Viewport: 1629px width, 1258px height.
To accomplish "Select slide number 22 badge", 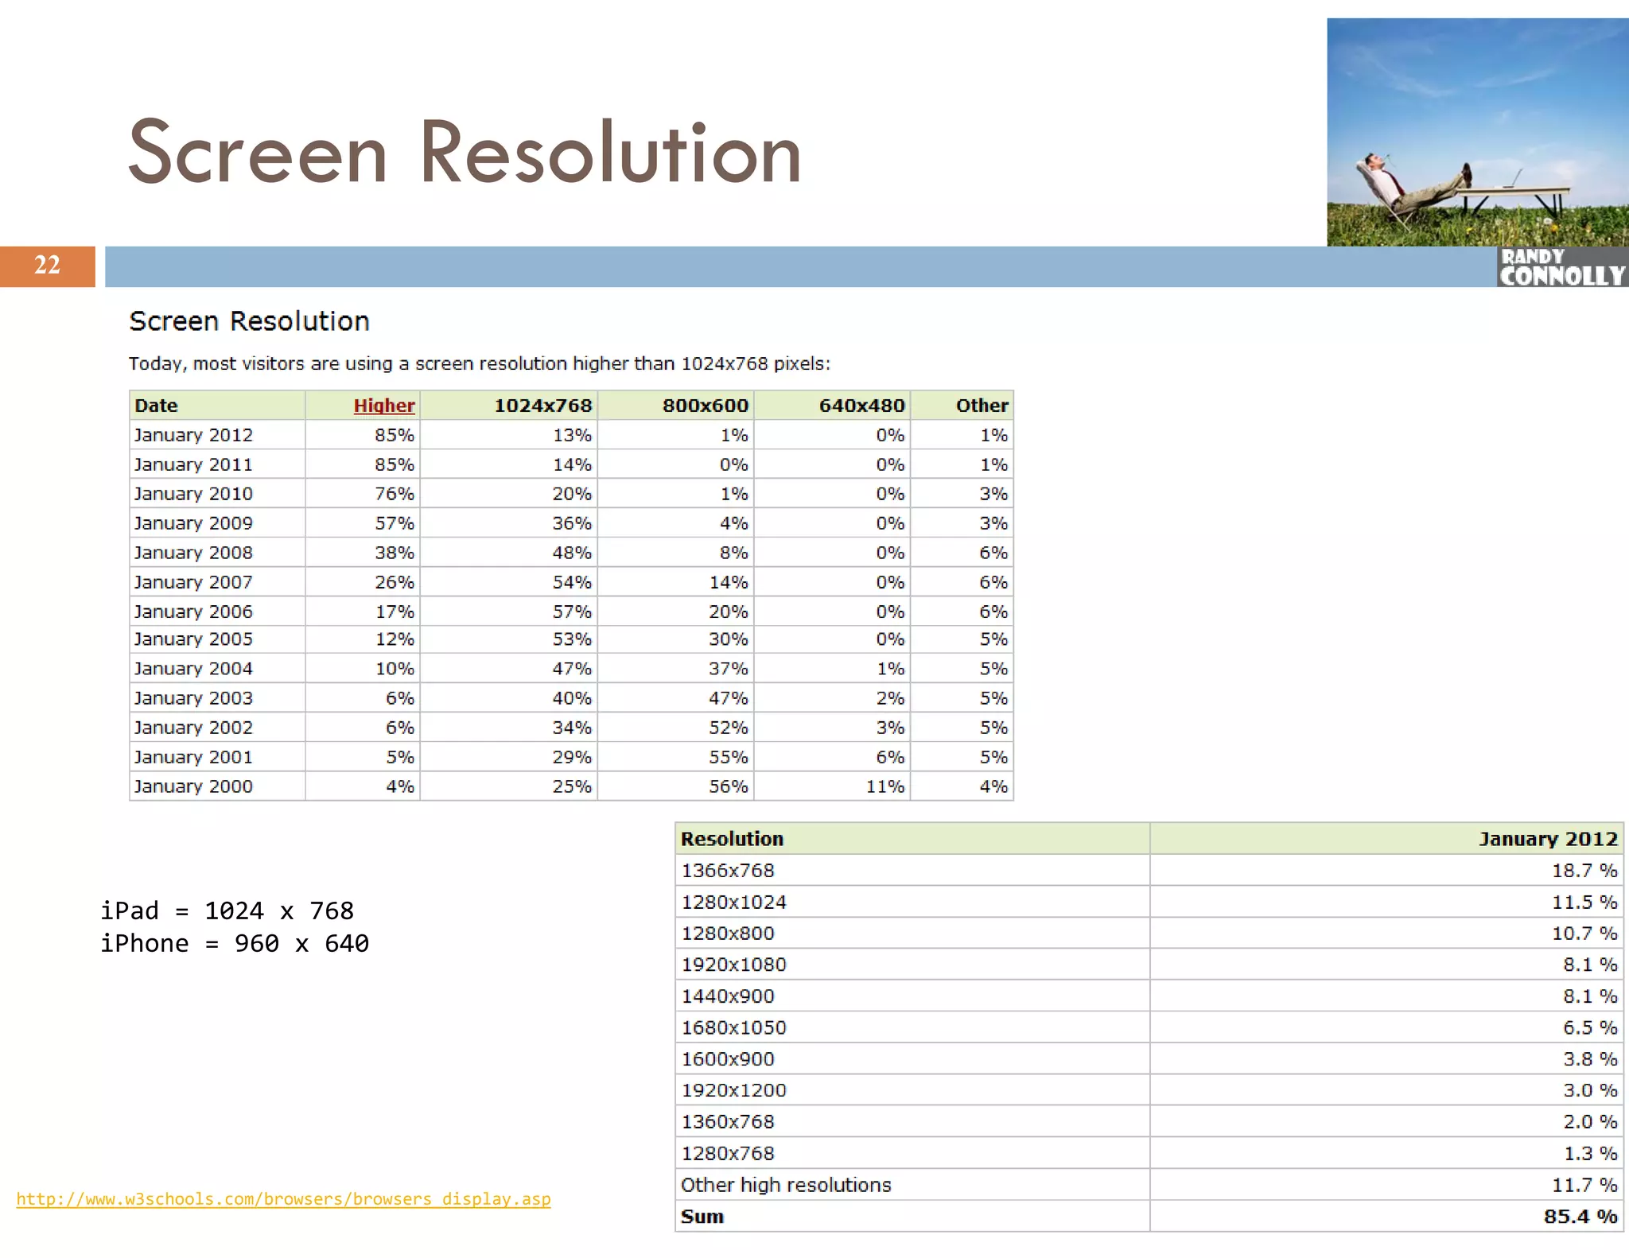I will click(47, 266).
